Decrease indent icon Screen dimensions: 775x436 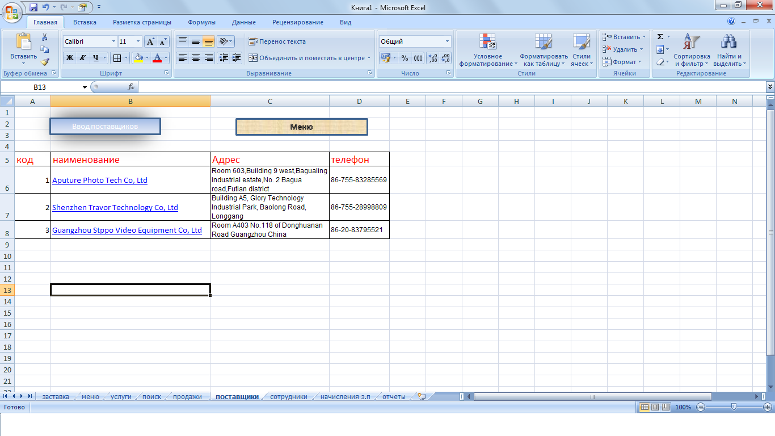[x=224, y=58]
